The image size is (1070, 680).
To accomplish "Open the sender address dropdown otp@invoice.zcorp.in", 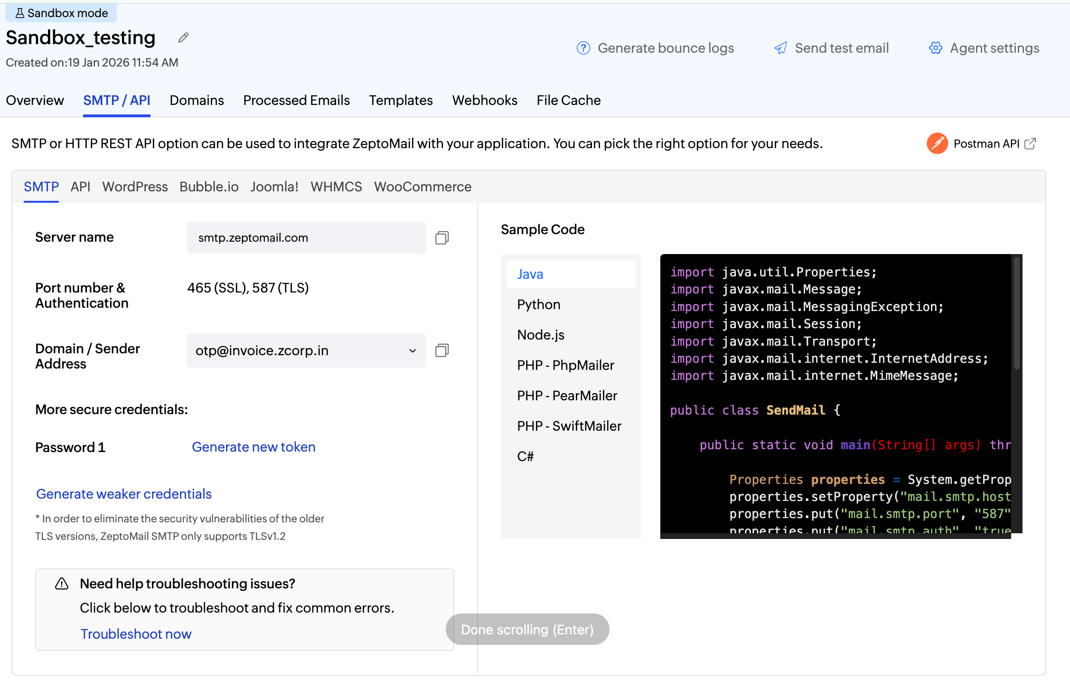I will (x=306, y=350).
